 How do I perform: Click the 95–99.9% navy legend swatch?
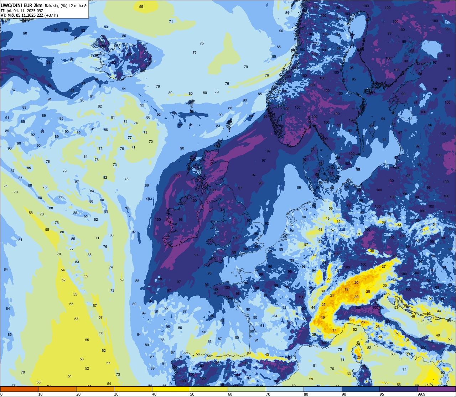399,389
